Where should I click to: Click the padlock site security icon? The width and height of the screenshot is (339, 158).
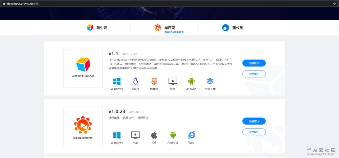(4, 4)
